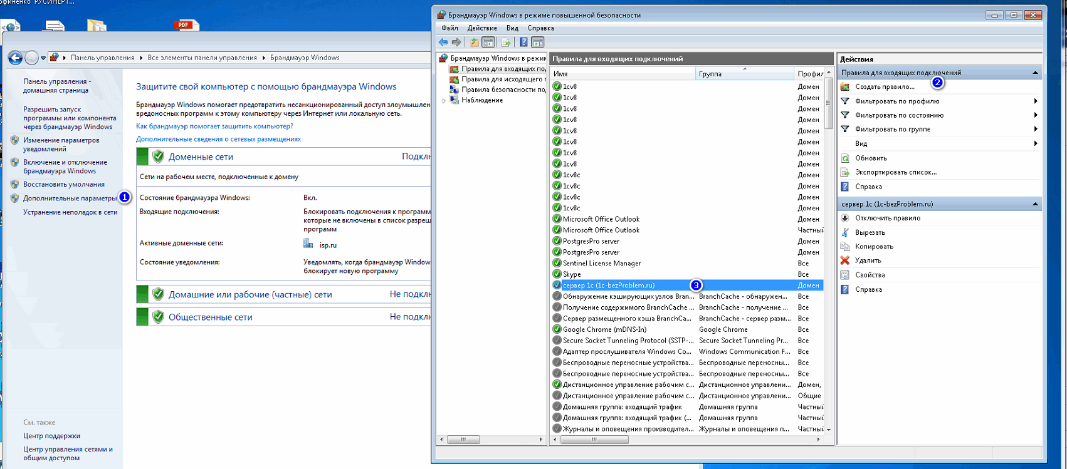1067x469 pixels.
Task: Open Дополнительные параметры link
Action: (70, 198)
